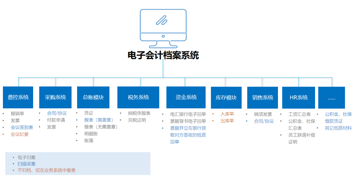Select 报表（需盖章）list item
The image size is (354, 184).
point(99,120)
